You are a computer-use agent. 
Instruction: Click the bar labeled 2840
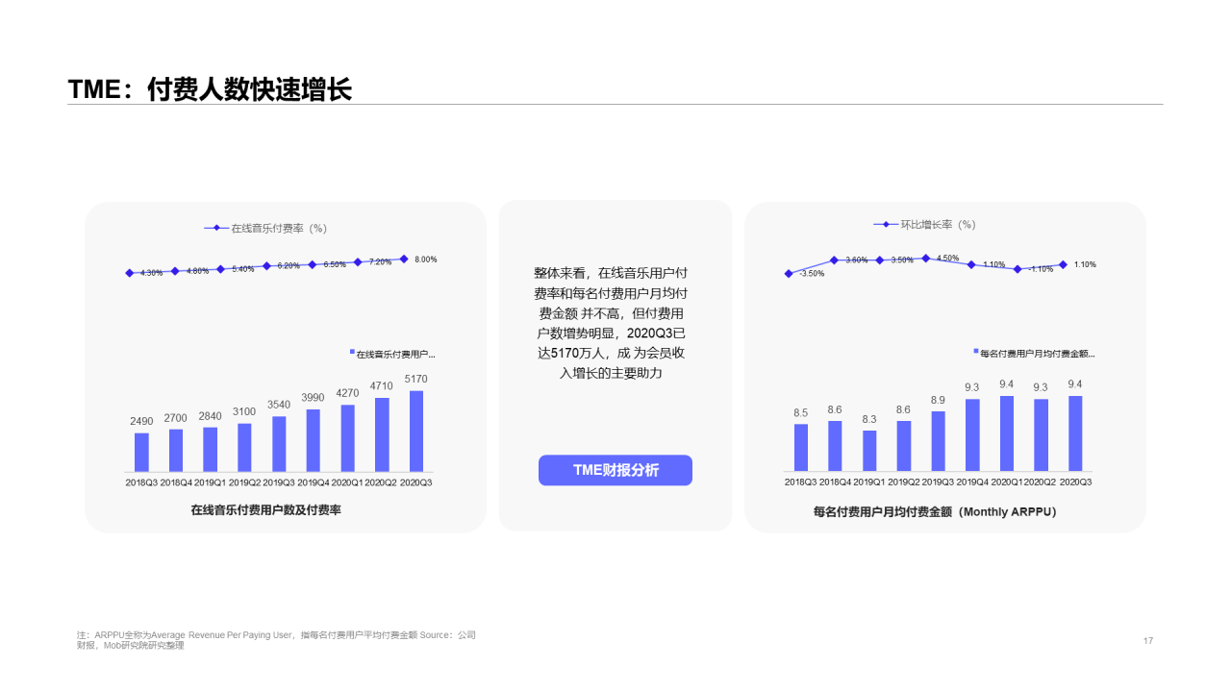coord(210,449)
